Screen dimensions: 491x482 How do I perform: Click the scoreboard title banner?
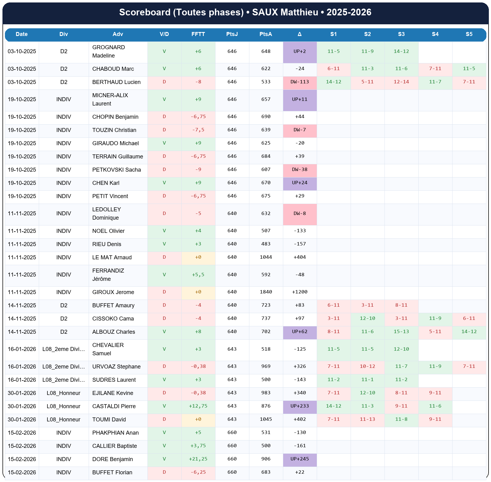click(x=245, y=12)
